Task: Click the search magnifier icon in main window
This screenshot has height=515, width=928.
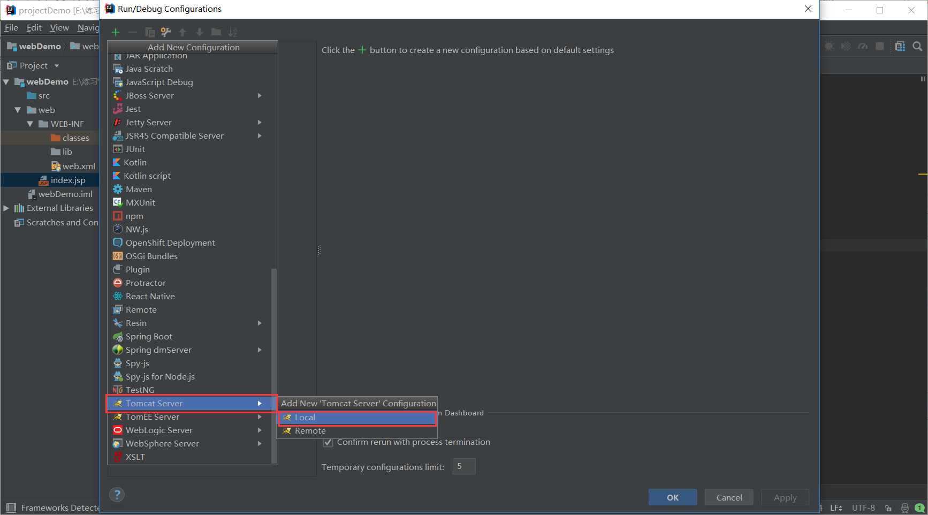Action: click(917, 47)
